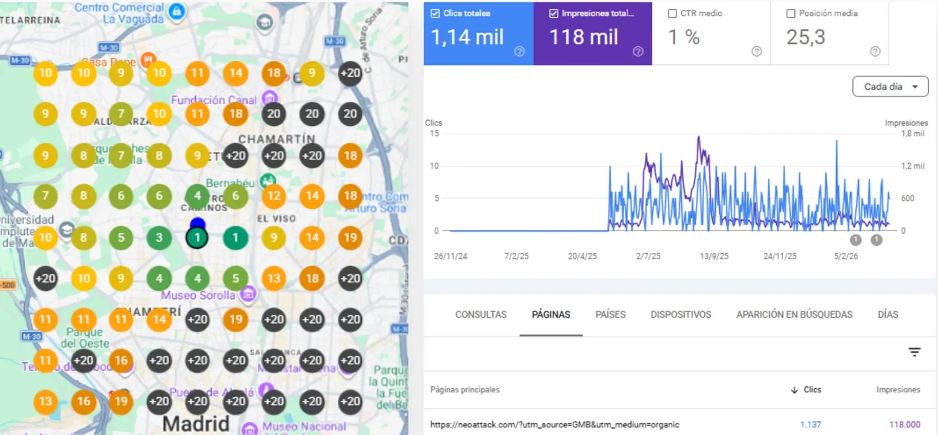Image resolution: width=938 pixels, height=435 pixels.
Task: Click the EL VISO neighborhood label
Action: (276, 218)
